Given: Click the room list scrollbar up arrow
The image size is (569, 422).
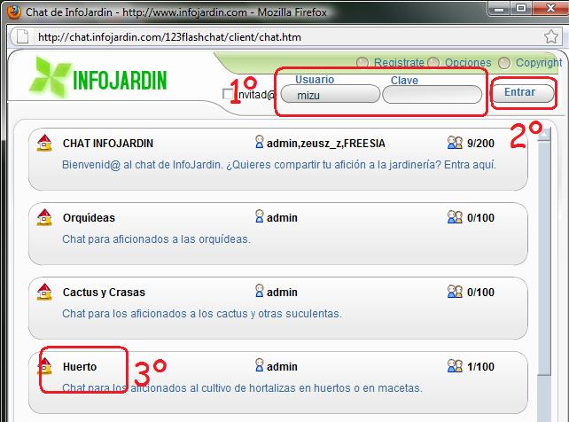Looking at the screenshot, I should [544, 134].
